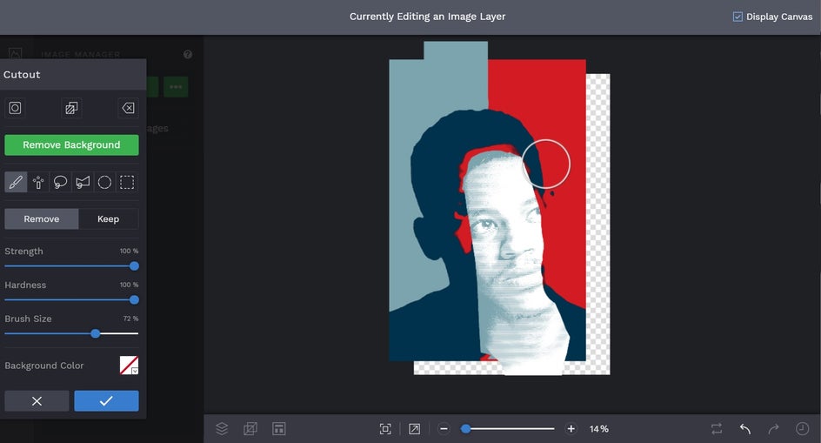This screenshot has height=443, width=821.
Task: Click the clear cutout icon
Action: tap(129, 108)
